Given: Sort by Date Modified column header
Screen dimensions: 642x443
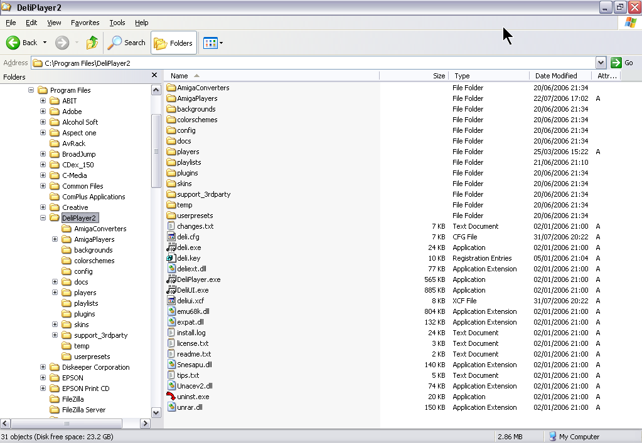Looking at the screenshot, I should [x=560, y=76].
